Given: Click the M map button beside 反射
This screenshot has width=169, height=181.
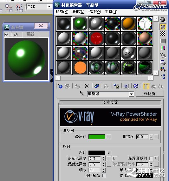Looking at the screenshot, I should coord(109,153).
